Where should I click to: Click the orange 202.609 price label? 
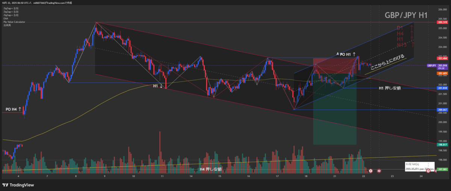click(442, 73)
